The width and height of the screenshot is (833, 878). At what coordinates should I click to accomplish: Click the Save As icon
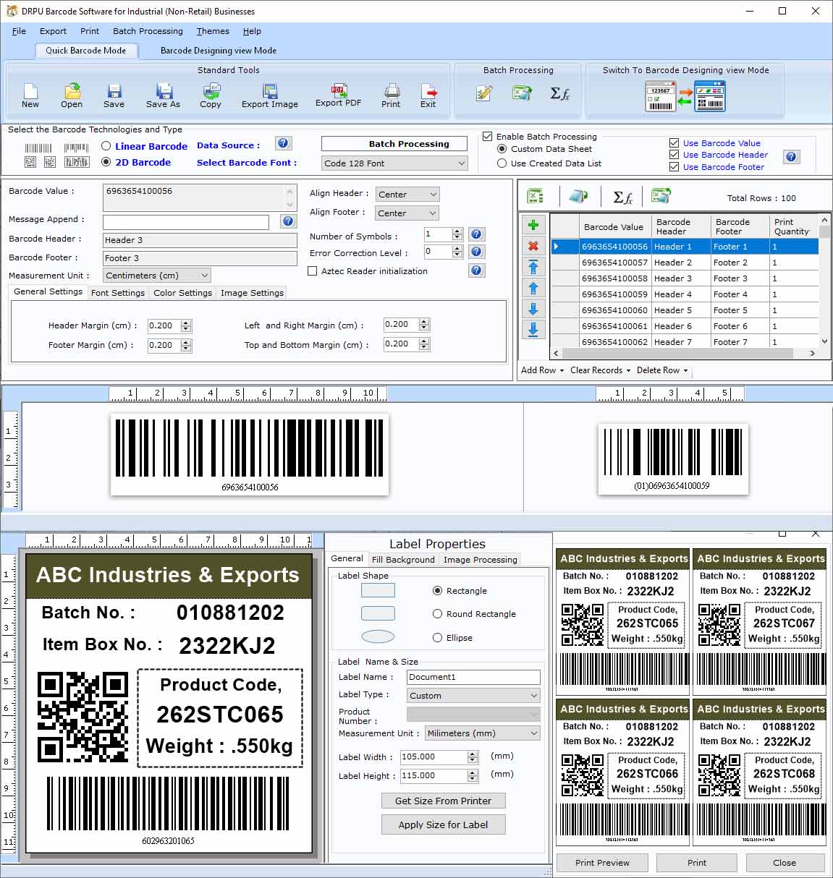[x=164, y=91]
